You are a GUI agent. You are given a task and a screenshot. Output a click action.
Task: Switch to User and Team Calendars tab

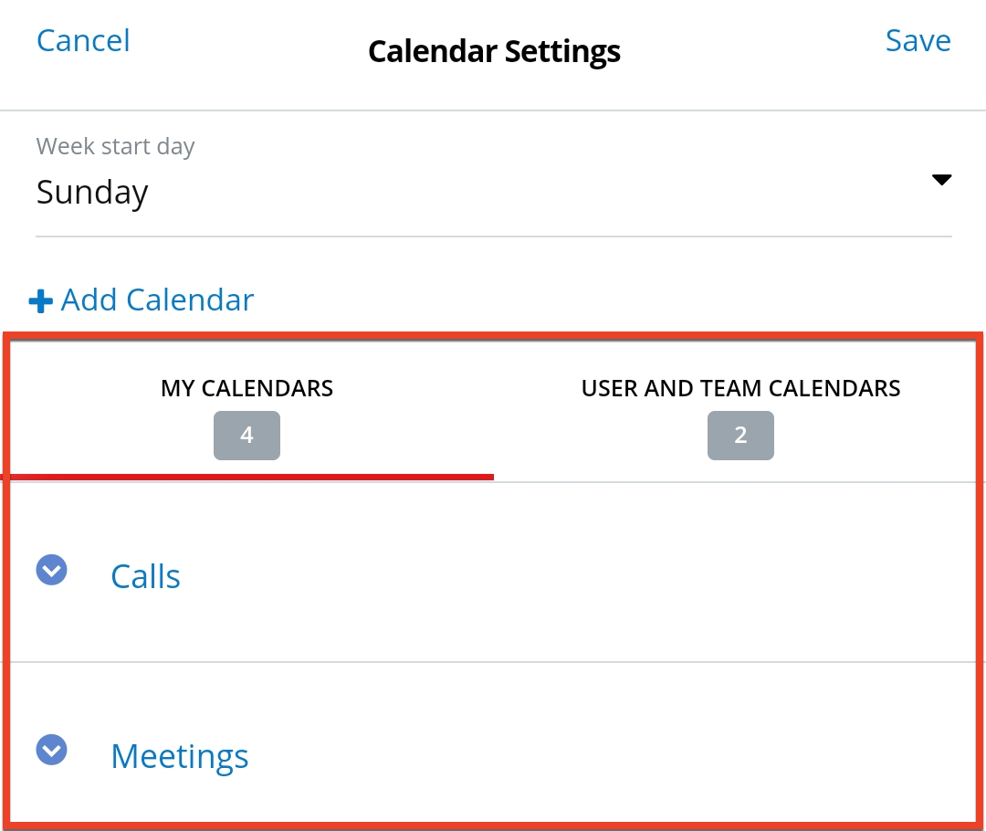point(740,389)
